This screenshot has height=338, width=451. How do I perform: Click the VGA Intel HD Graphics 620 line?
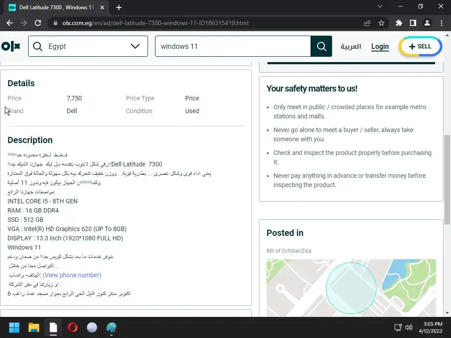pos(67,229)
